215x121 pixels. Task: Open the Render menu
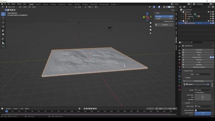[13, 4]
